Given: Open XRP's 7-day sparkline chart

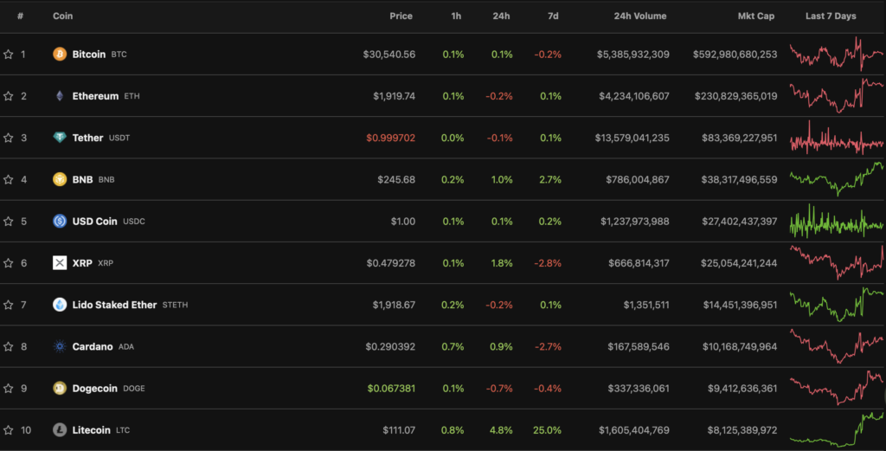Looking at the screenshot, I should click(837, 263).
